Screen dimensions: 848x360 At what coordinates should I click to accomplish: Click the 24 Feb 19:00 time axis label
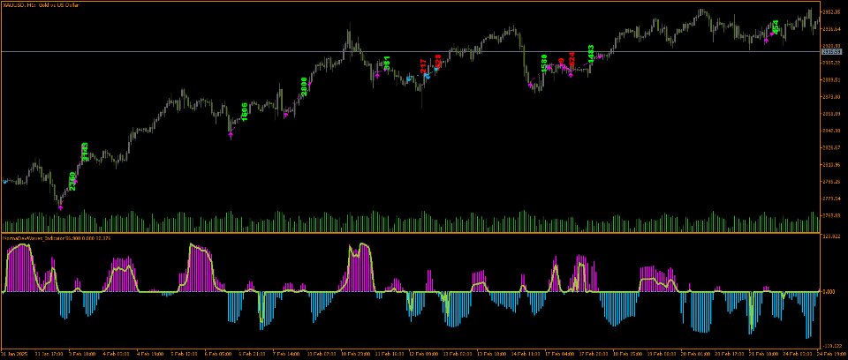coord(833,354)
